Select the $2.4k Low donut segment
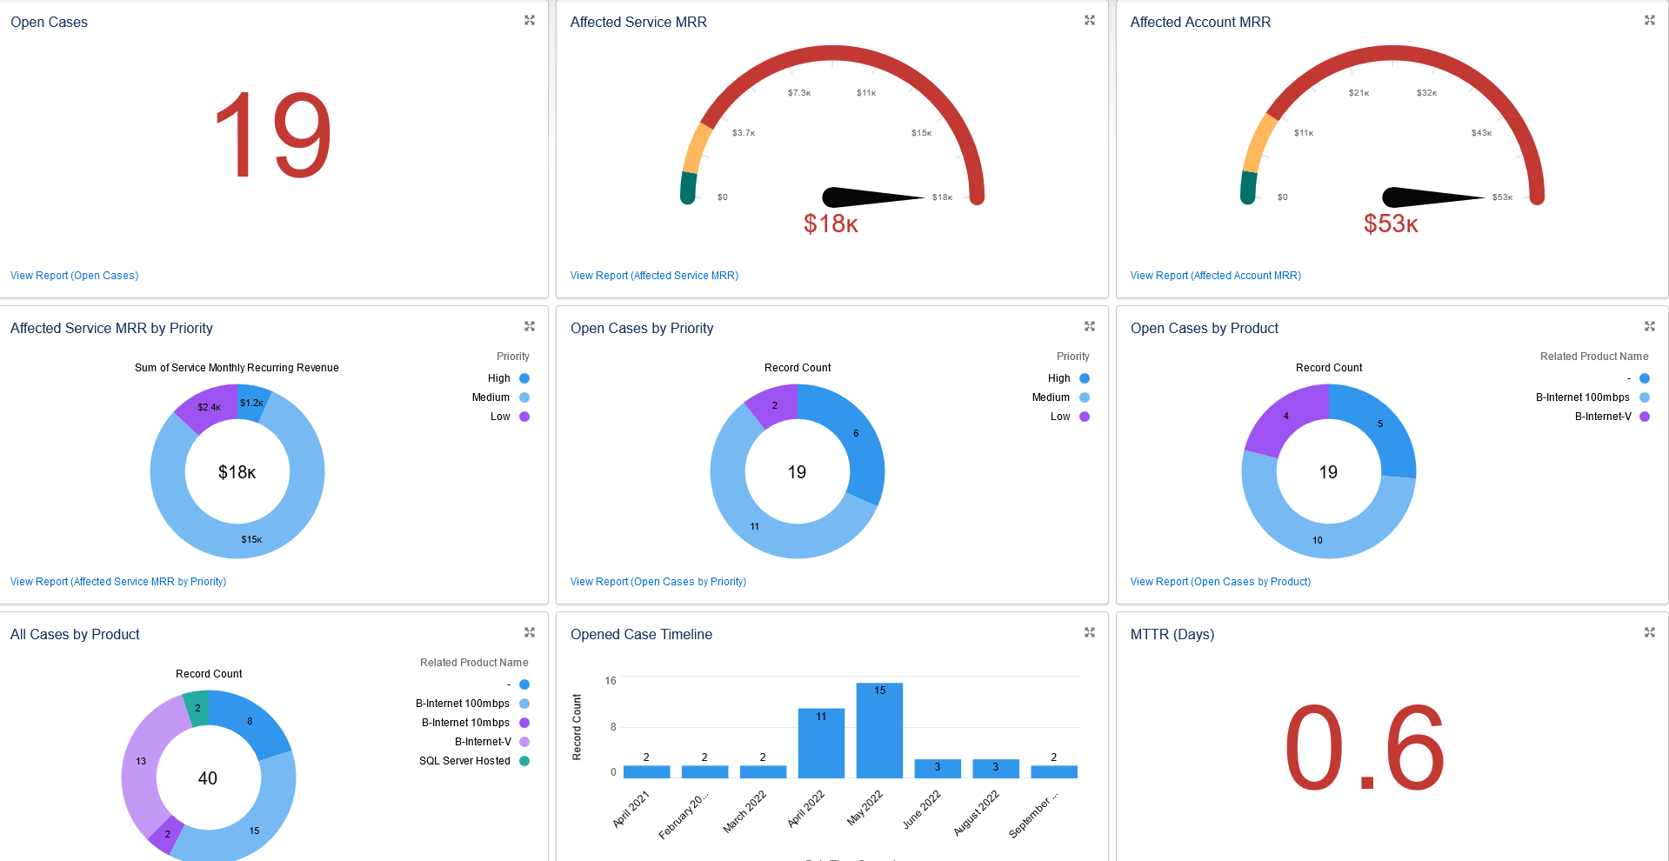Image resolution: width=1669 pixels, height=861 pixels. pos(210,406)
